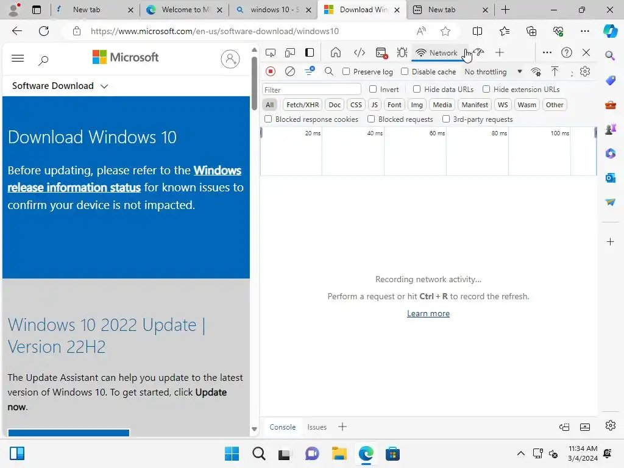
Task: Expand Software Download menu chevron
Action: (104, 87)
